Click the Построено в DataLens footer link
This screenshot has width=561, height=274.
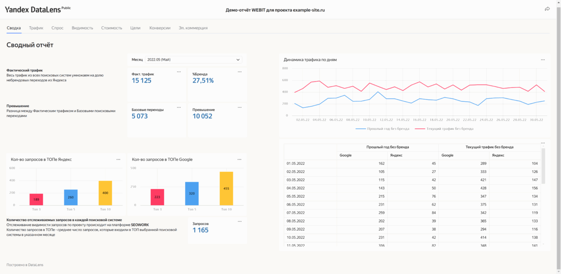[25, 264]
